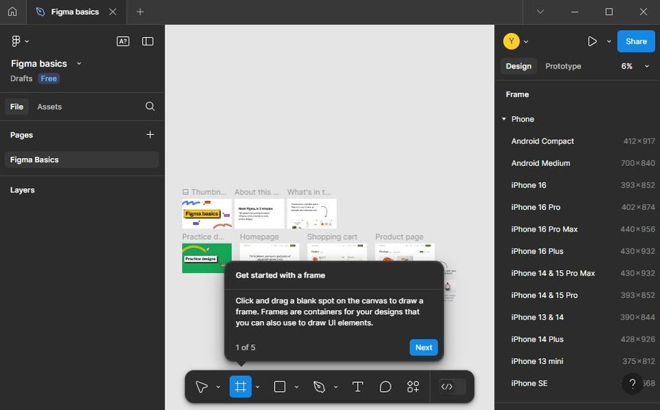Select the Comment tool
This screenshot has width=660, height=410.
tap(385, 386)
